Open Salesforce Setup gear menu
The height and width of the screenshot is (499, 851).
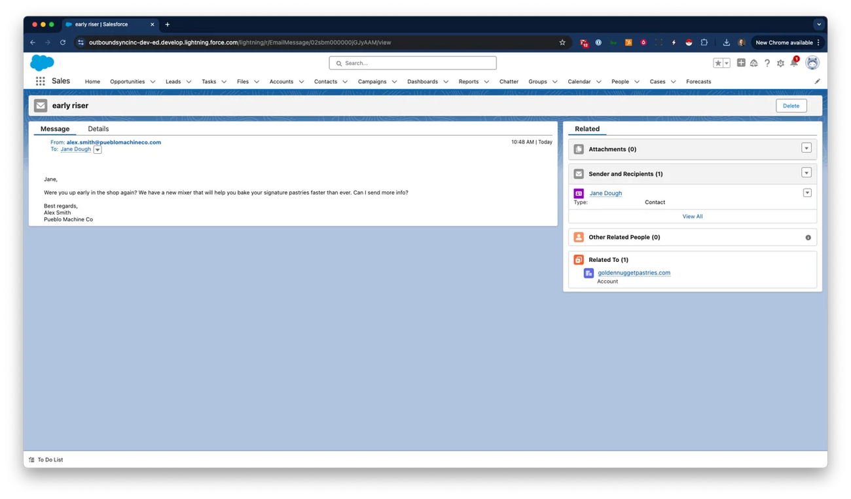click(x=780, y=63)
